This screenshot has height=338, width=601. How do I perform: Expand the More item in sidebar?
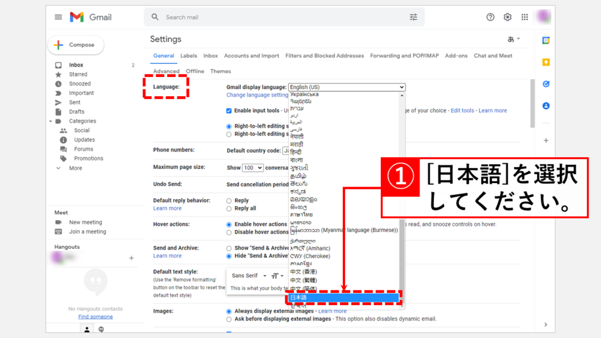click(75, 168)
